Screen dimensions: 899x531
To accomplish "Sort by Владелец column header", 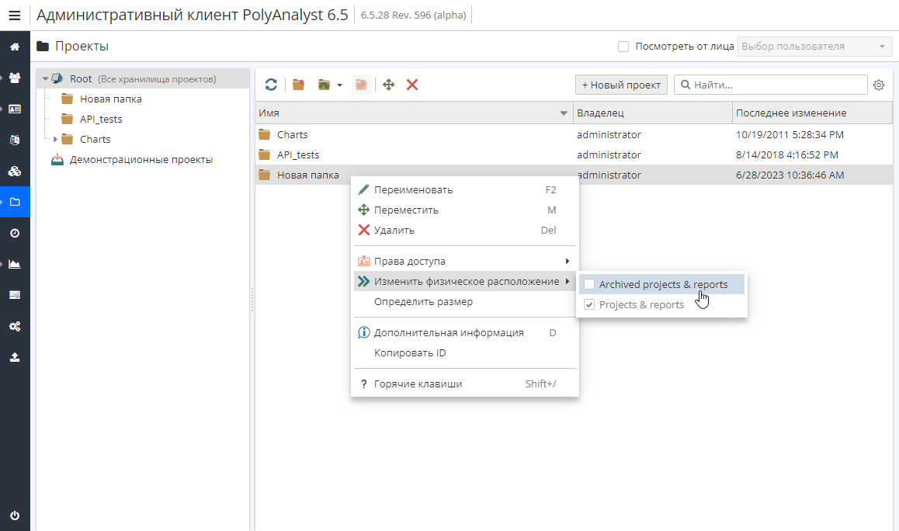I will click(x=652, y=113).
